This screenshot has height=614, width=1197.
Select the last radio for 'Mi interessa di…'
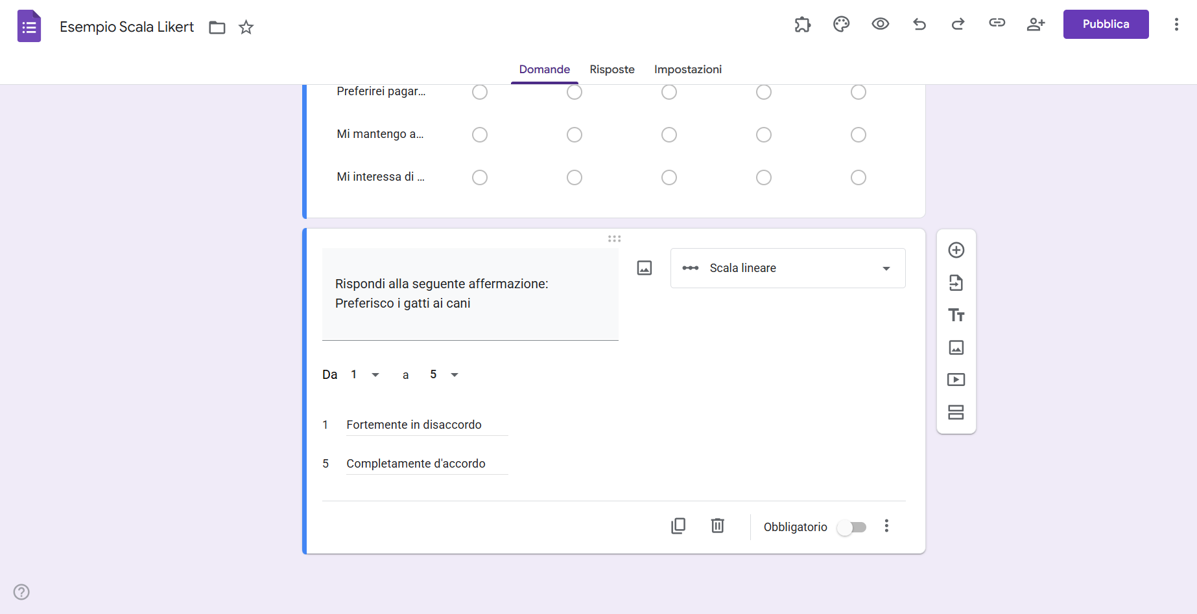click(858, 177)
